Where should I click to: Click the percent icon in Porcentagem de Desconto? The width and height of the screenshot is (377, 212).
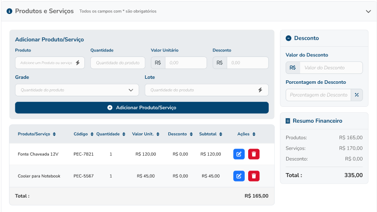[x=357, y=95]
